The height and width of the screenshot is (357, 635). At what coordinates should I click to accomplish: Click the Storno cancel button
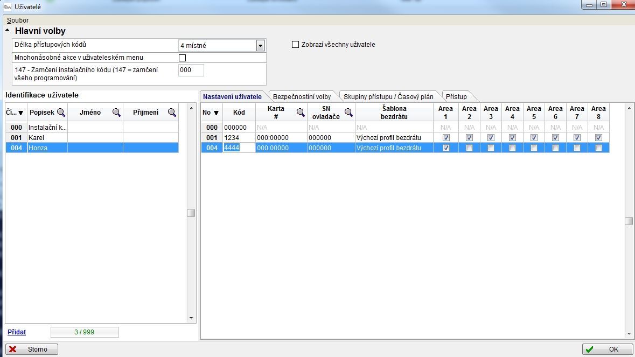click(32, 349)
